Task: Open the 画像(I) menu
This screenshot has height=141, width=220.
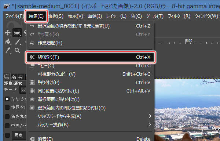Action: click(x=95, y=16)
